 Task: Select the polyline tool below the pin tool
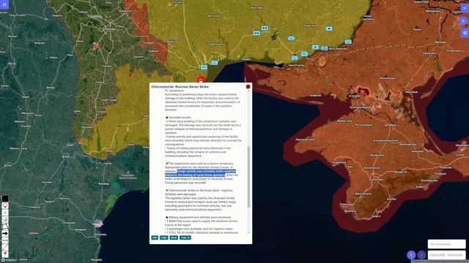point(5,213)
